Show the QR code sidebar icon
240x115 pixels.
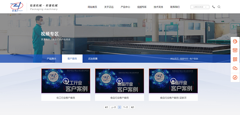point(235,59)
